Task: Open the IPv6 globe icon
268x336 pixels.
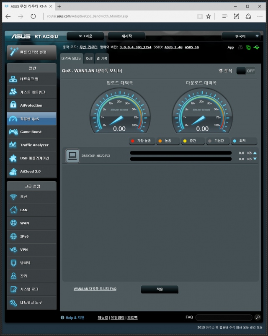Action: [x=13, y=236]
